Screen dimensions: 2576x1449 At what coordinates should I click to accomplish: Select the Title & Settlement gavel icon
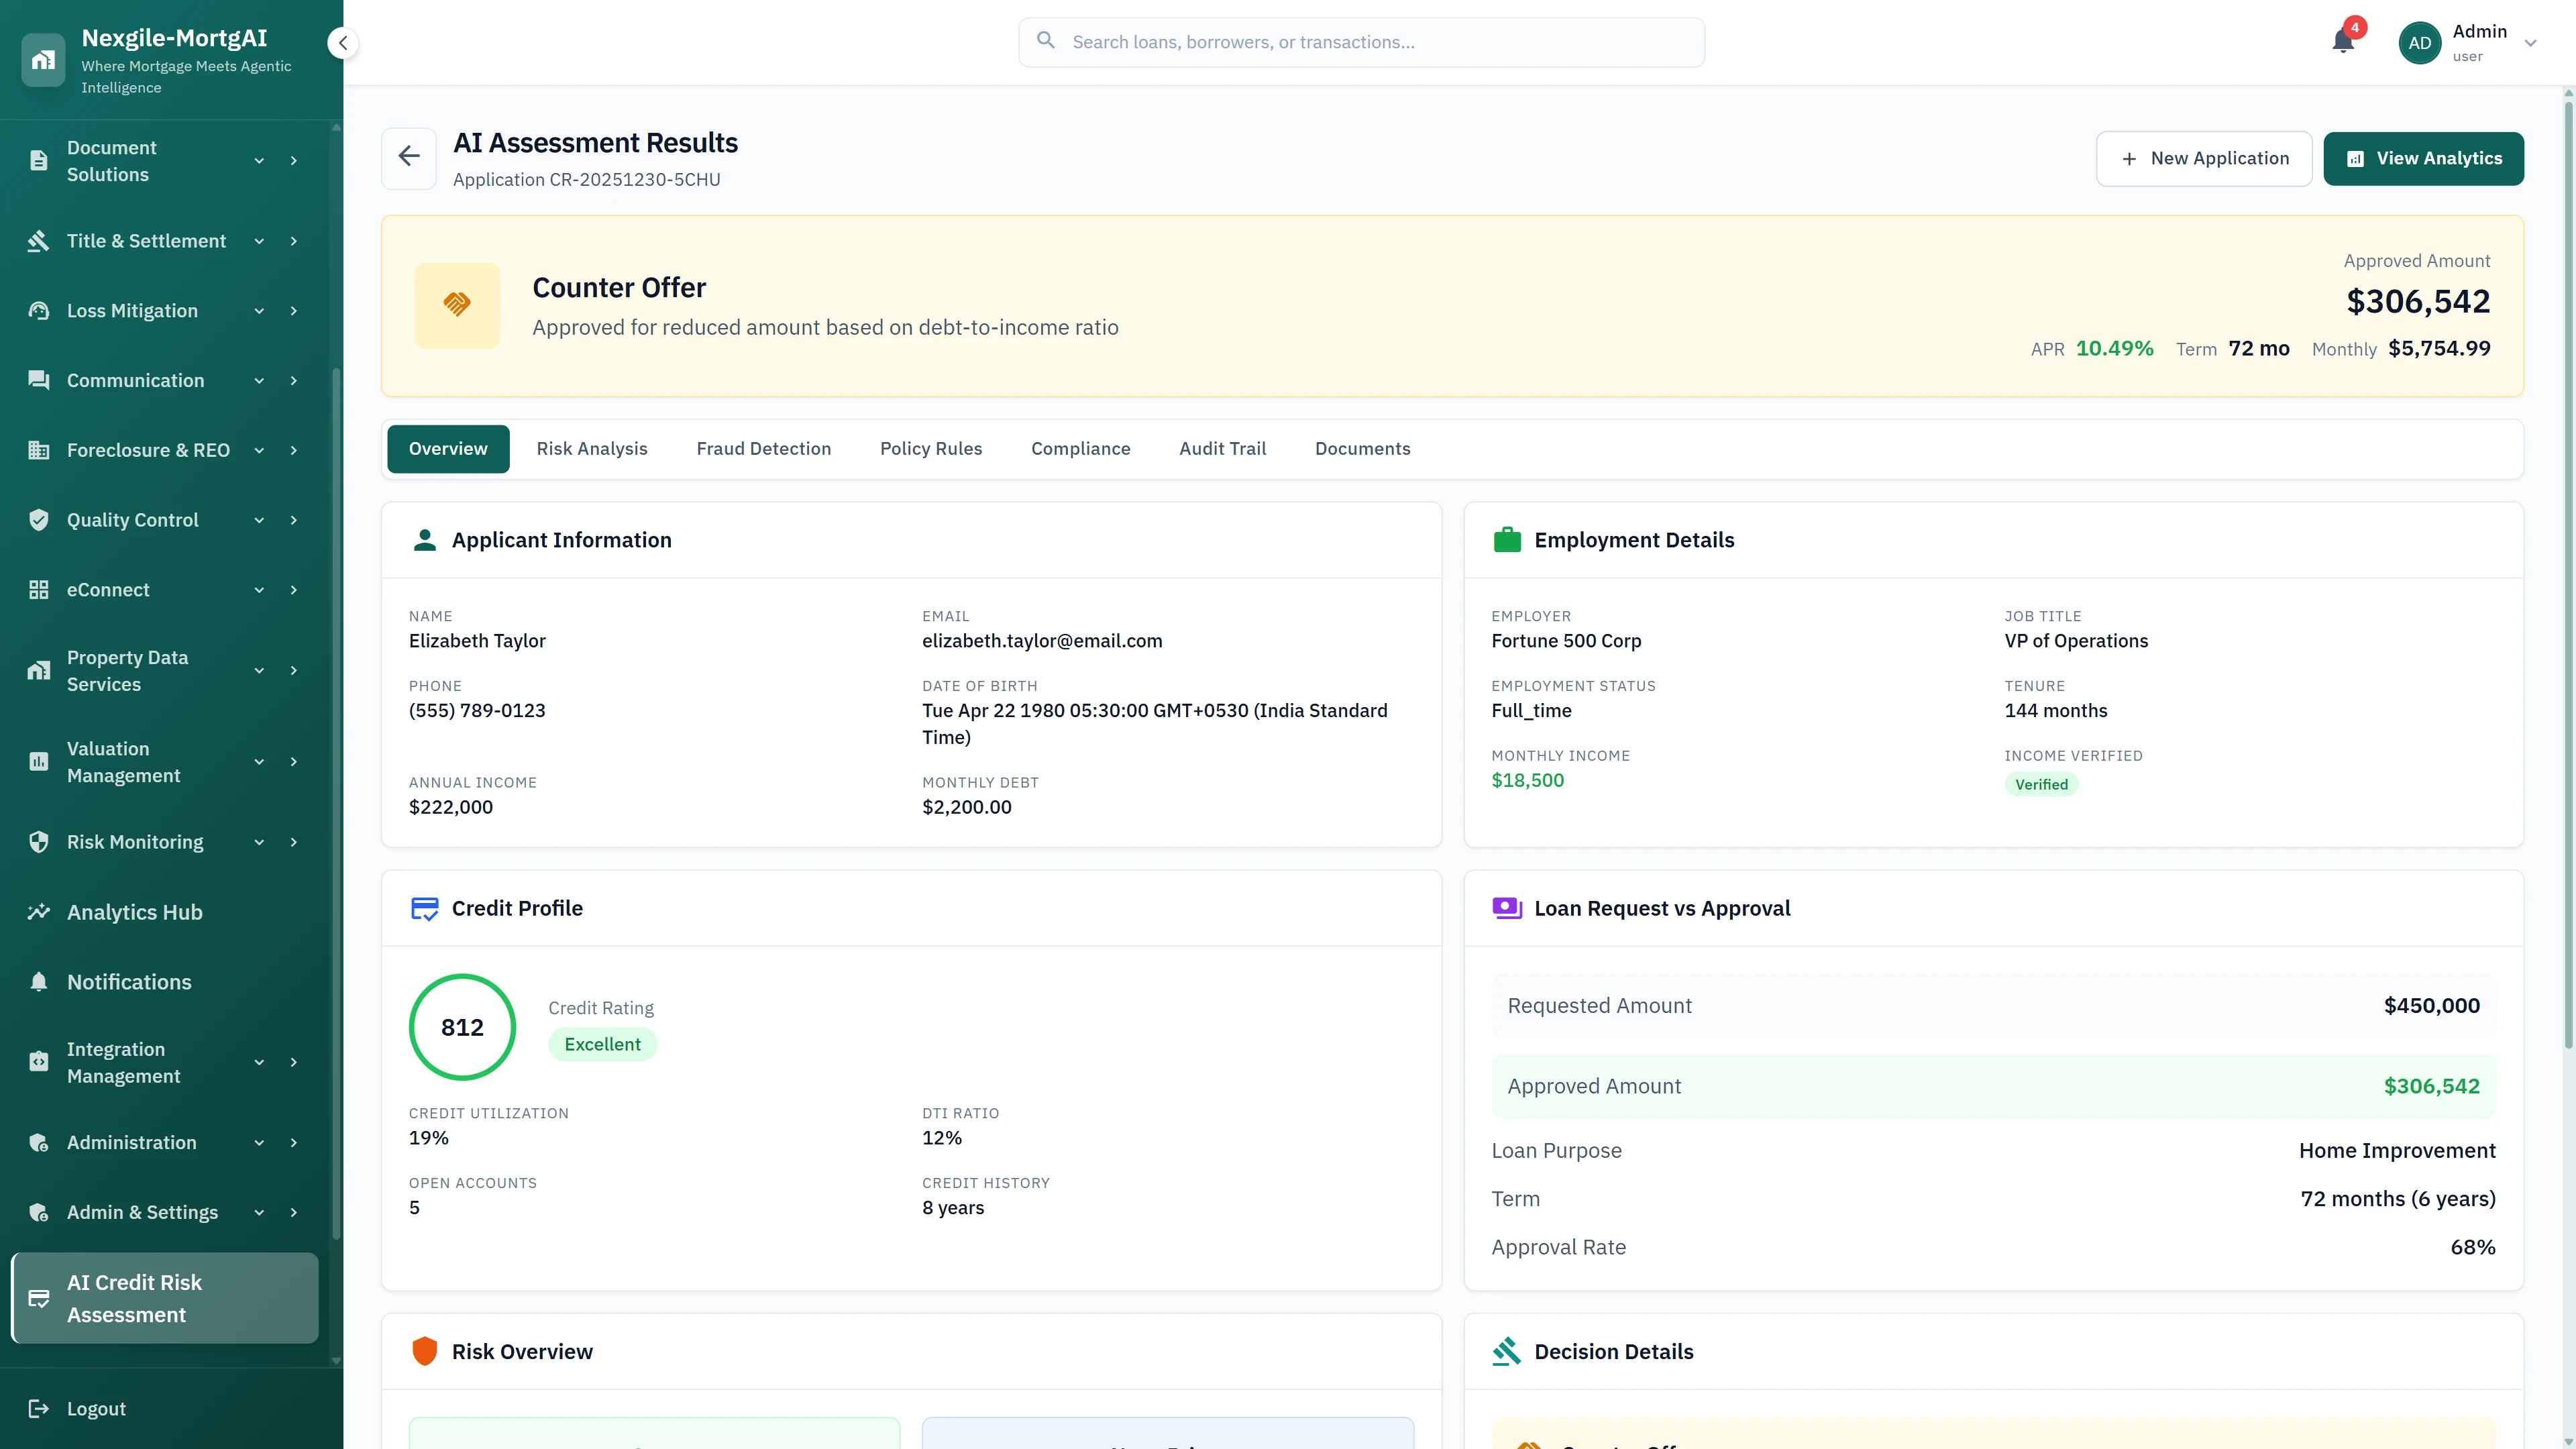click(x=38, y=241)
